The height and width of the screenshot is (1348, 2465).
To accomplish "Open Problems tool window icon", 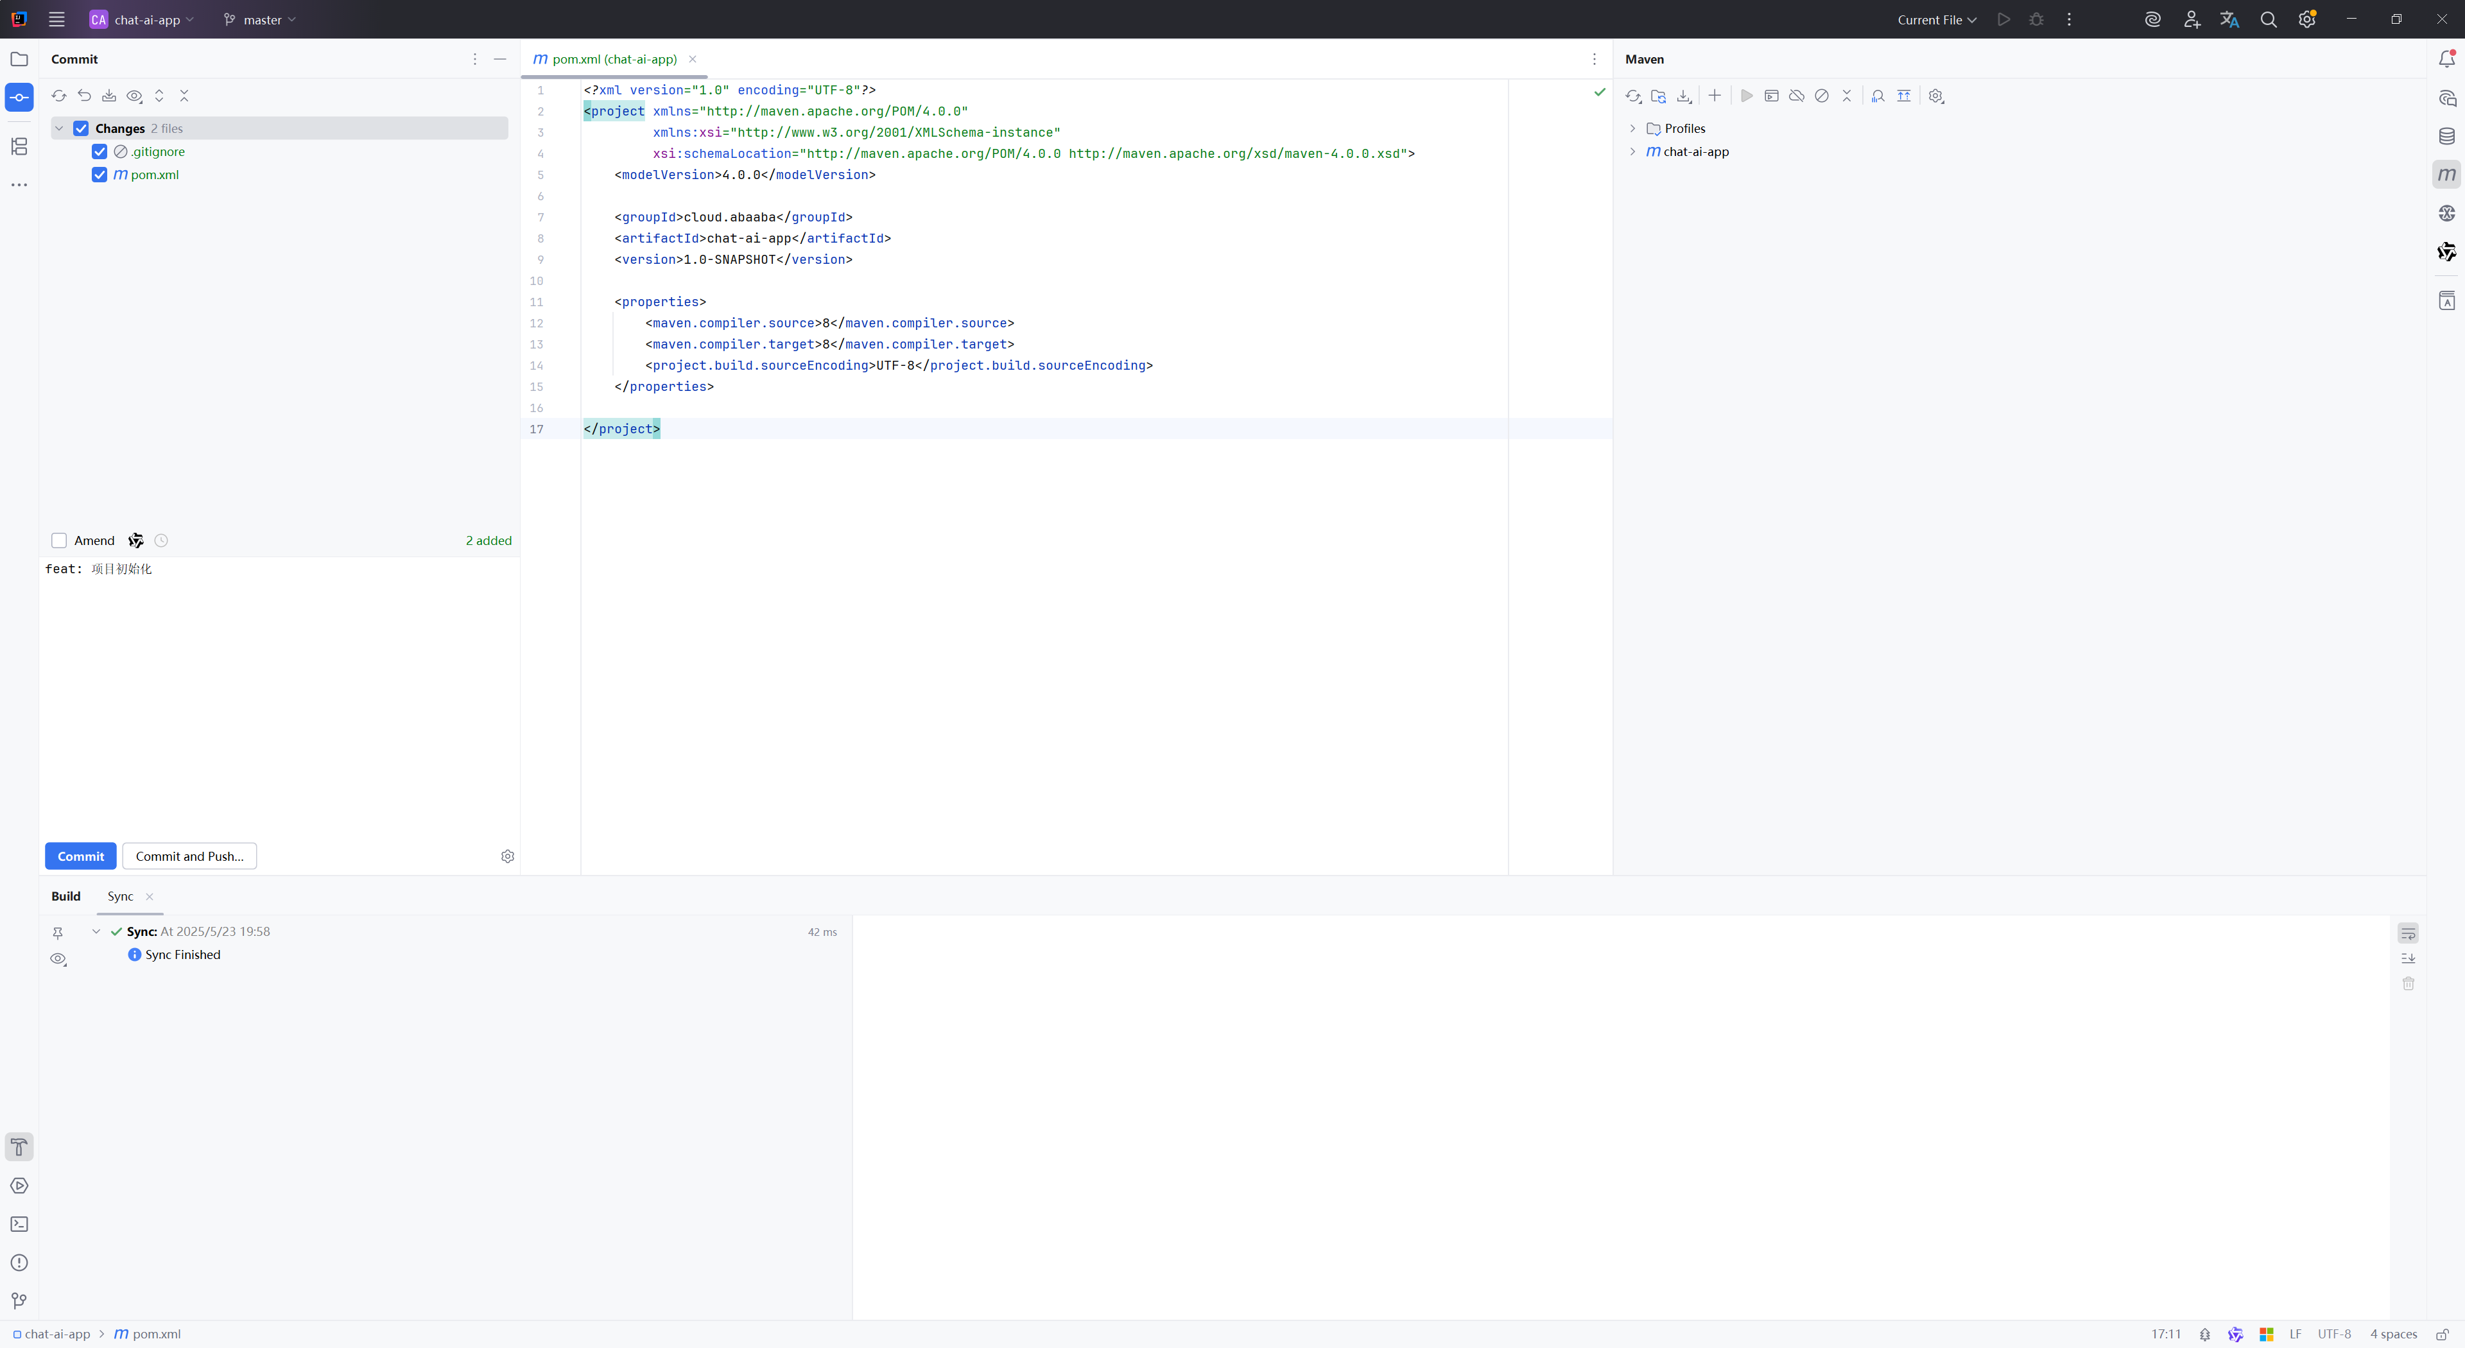I will 19,1263.
